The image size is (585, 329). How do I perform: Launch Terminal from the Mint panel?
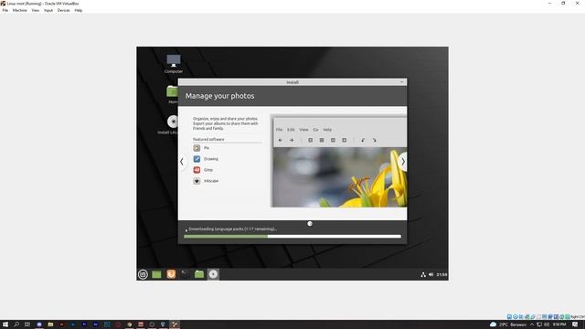(x=185, y=274)
